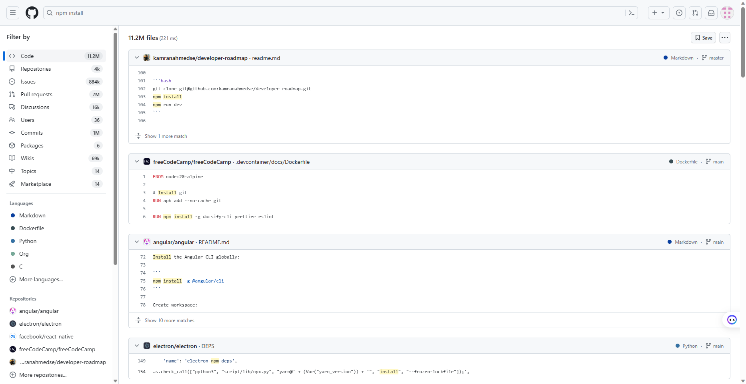Click the GitHub logo home icon
Screen dimensions: 746x384
click(x=32, y=13)
